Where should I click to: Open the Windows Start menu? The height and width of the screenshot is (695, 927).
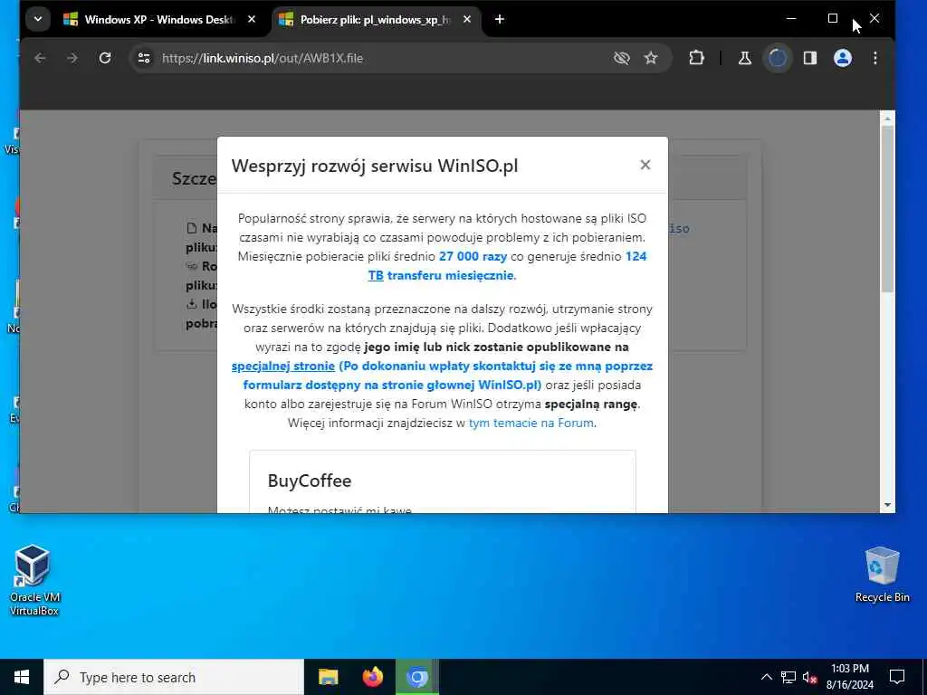(22, 677)
